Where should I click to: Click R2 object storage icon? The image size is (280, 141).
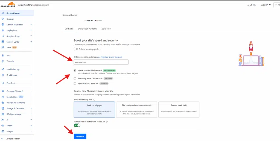tap(3, 114)
